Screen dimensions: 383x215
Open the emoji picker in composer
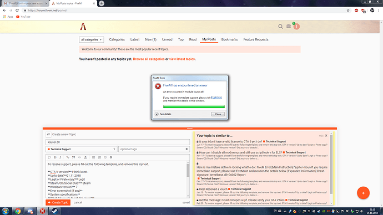105,157
